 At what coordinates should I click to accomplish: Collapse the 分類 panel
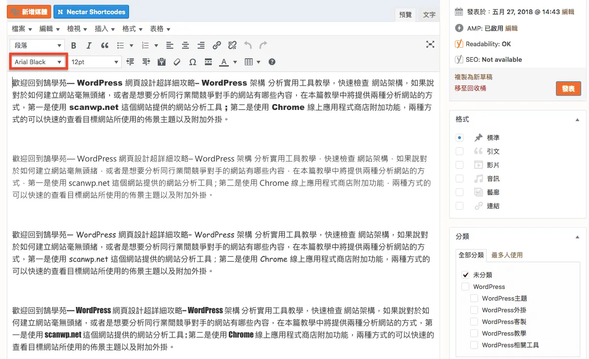(x=577, y=237)
